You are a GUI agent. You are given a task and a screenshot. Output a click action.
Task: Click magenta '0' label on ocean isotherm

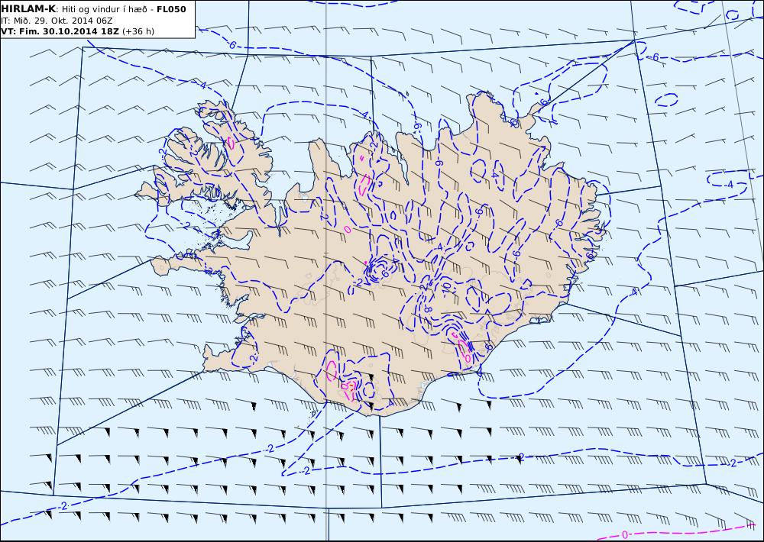coord(625,535)
